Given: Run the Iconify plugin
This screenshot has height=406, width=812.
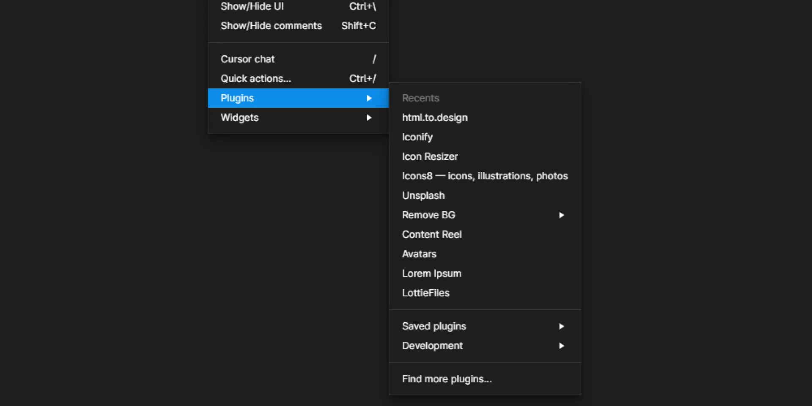Looking at the screenshot, I should [485, 137].
